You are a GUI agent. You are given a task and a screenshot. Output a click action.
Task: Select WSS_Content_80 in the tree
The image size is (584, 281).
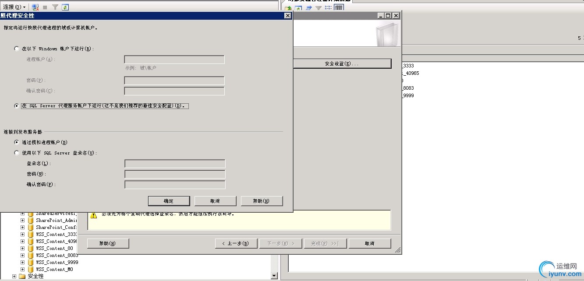(54, 248)
